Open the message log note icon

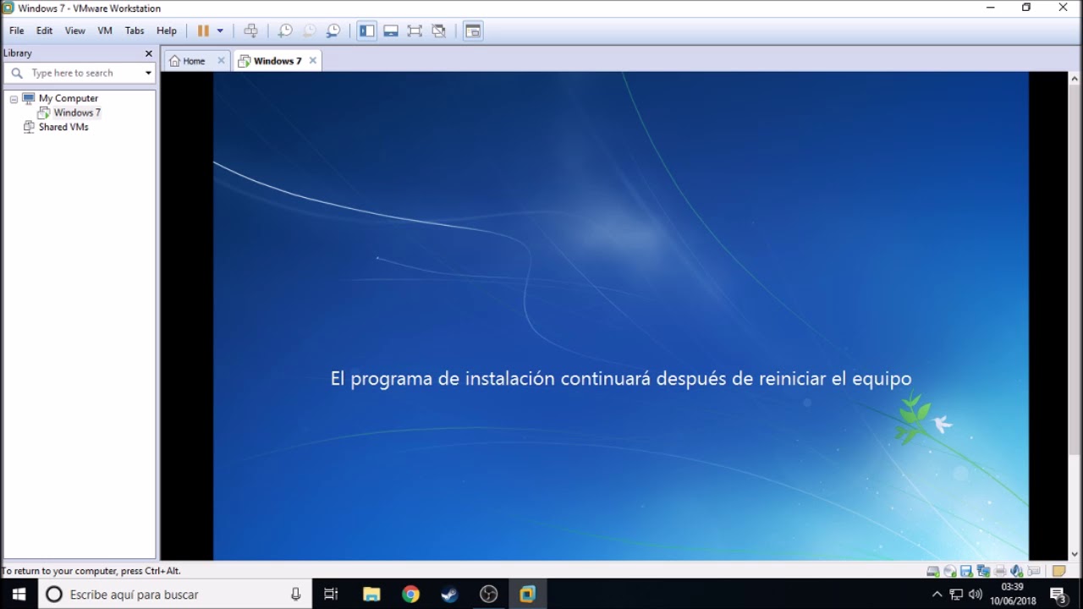point(1058,571)
